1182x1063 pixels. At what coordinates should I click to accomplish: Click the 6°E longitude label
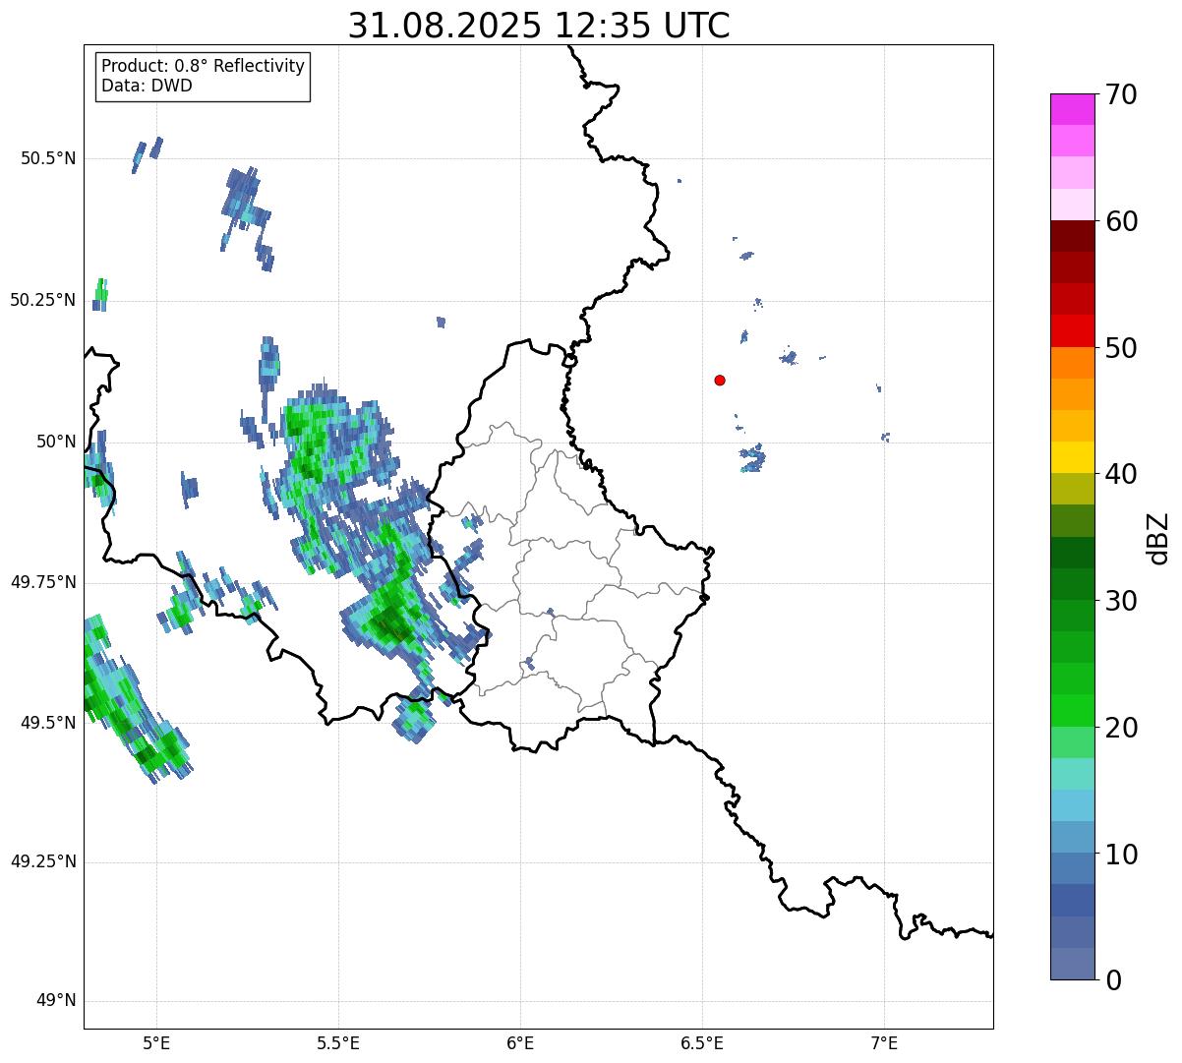coord(520,1042)
